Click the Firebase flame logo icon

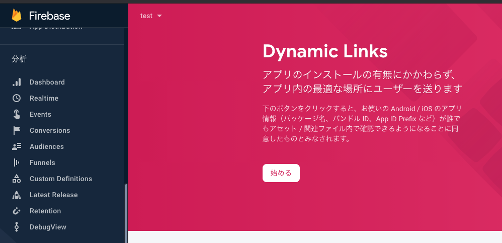(x=16, y=16)
